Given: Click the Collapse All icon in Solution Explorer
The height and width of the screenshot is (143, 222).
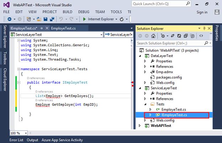Looking at the screenshot, I should [x=186, y=36].
